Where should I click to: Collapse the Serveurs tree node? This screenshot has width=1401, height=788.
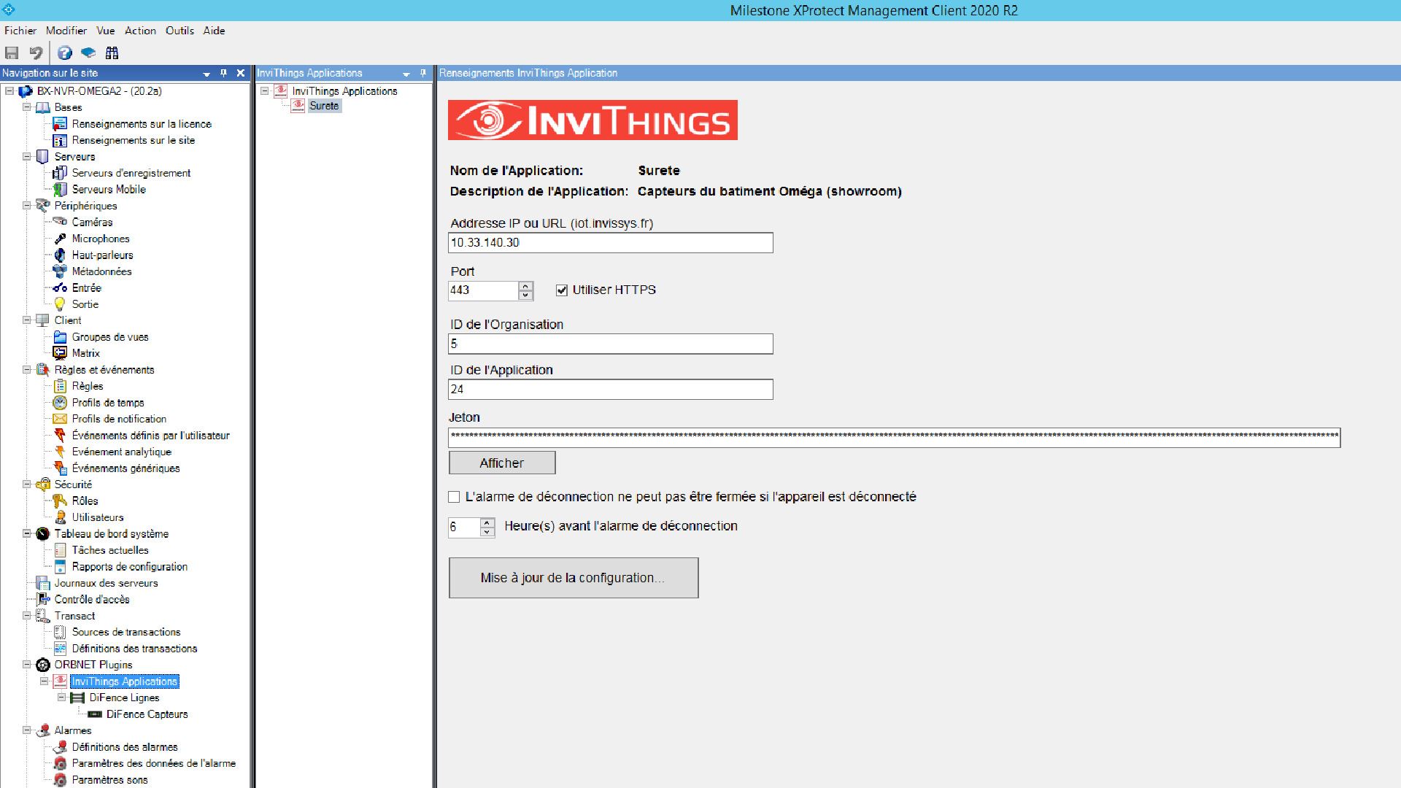click(x=27, y=157)
